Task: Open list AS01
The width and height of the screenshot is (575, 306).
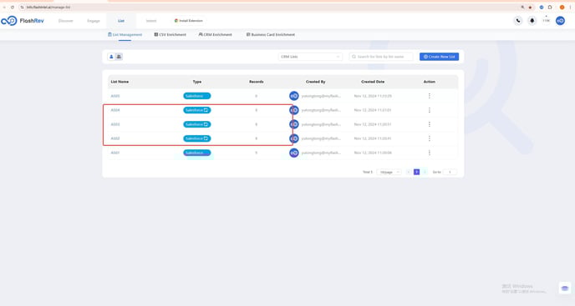Action: pos(115,153)
